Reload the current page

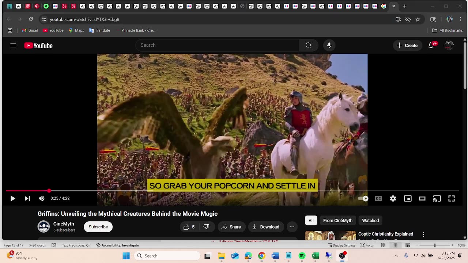click(31, 19)
